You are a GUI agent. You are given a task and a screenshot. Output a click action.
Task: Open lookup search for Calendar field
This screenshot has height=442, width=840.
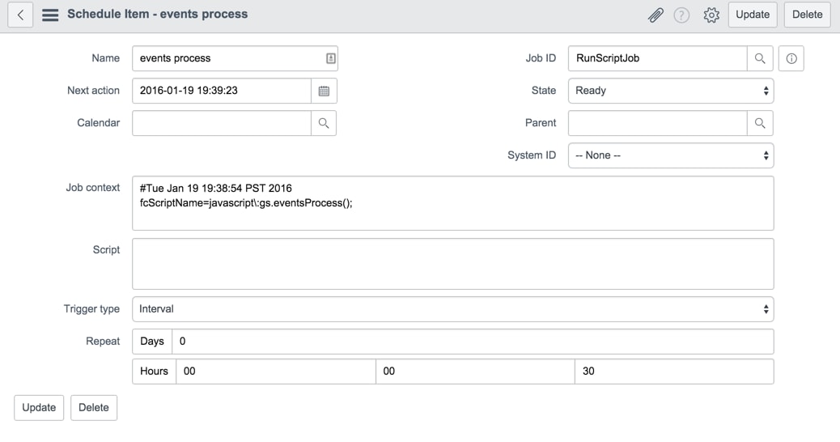click(324, 123)
